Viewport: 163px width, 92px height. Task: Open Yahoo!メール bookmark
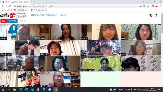coord(7,10)
